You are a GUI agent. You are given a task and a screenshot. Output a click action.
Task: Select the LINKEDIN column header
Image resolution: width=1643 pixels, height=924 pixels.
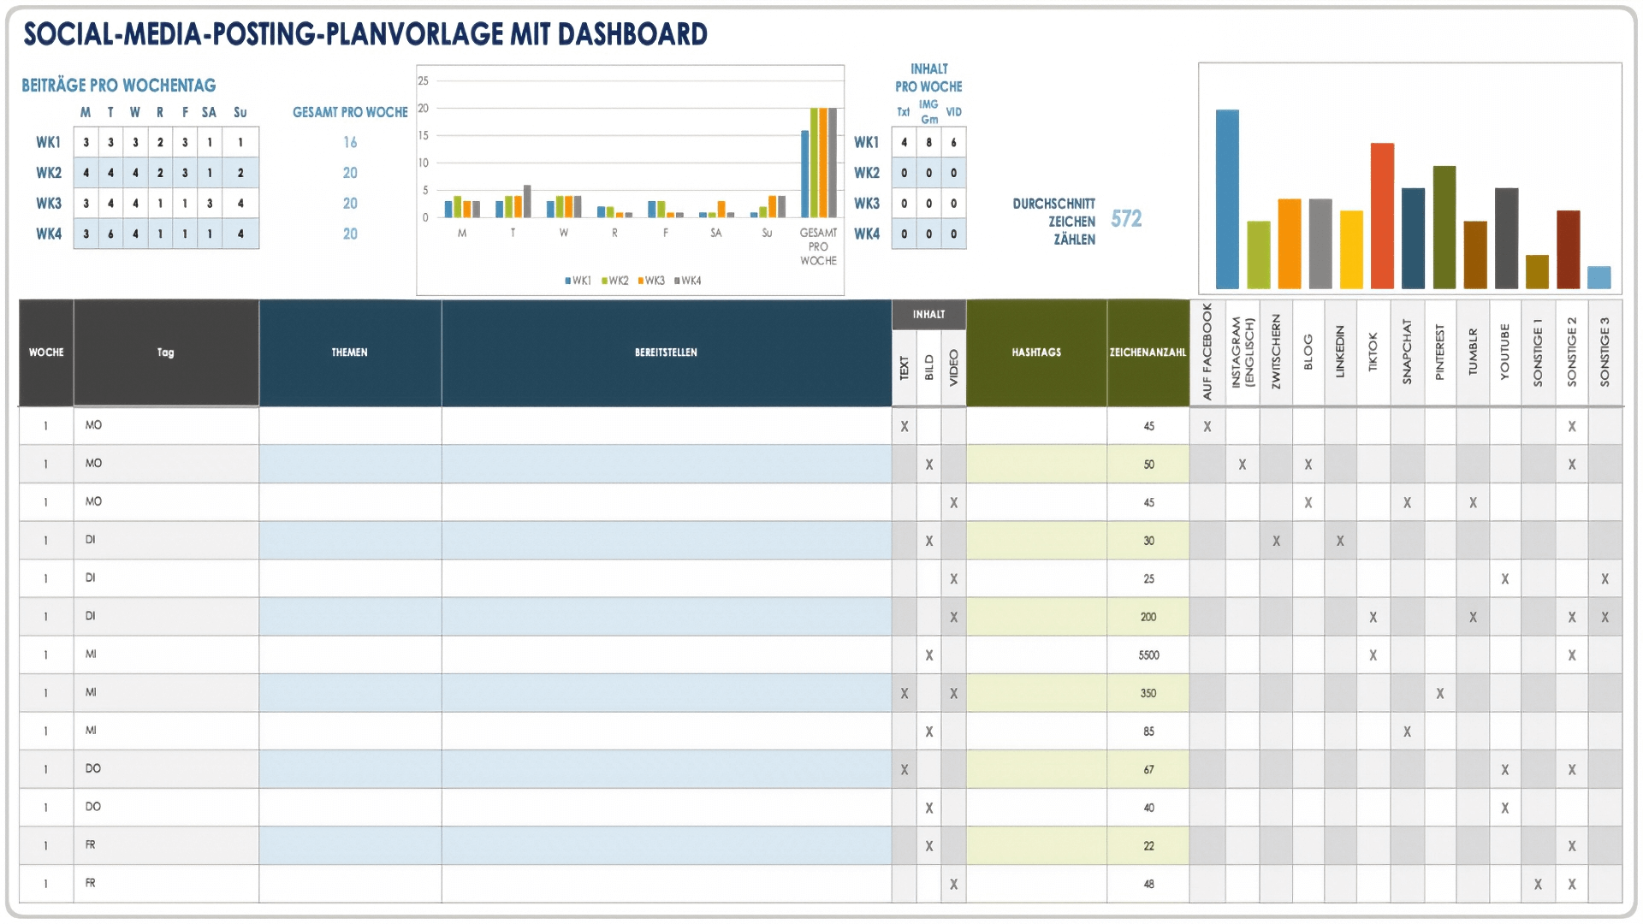pos(1340,352)
